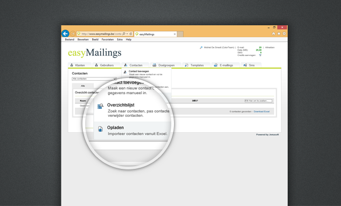Click the Powered by Jemasoft text

click(x=267, y=135)
